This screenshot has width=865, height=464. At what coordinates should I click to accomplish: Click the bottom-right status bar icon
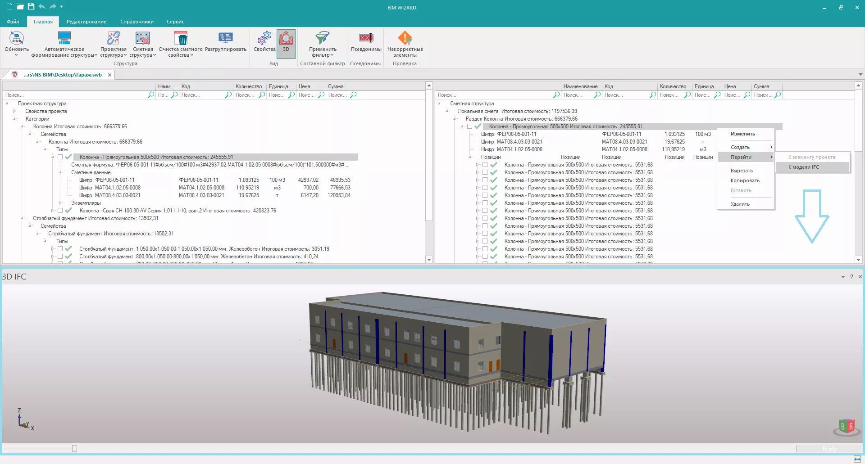[x=857, y=459]
